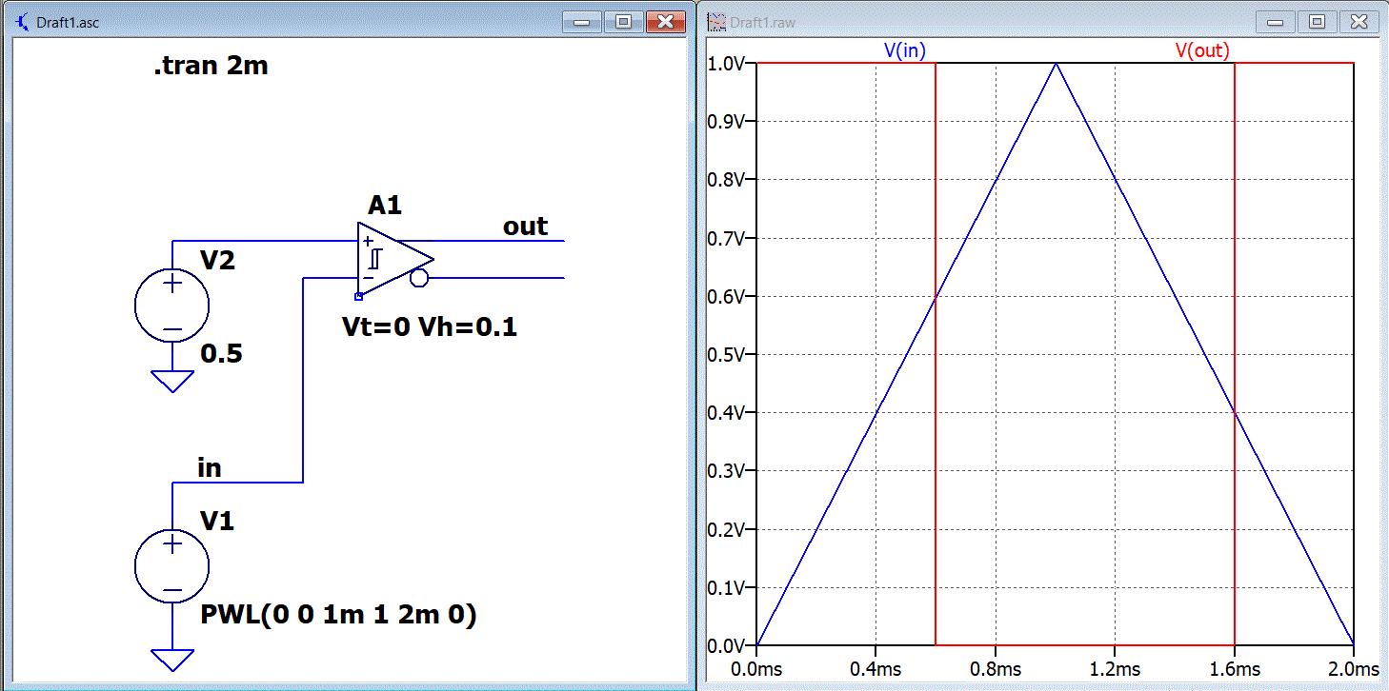Click the 0.8ms time axis label
Image resolution: width=1389 pixels, height=691 pixels.
click(x=995, y=669)
